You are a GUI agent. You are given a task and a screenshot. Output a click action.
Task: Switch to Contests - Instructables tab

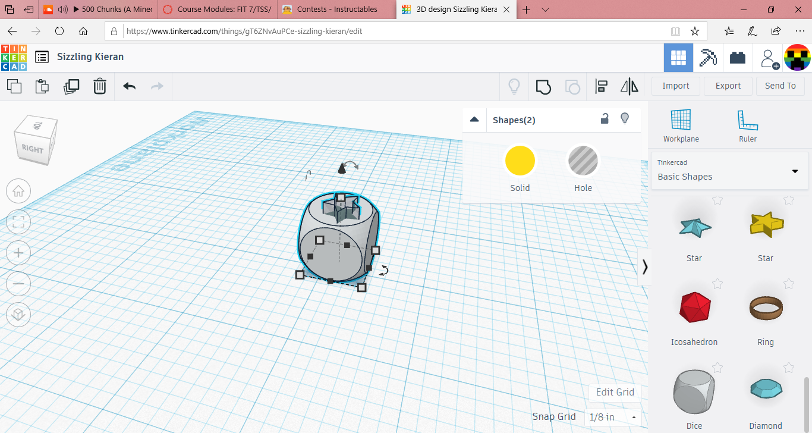pyautogui.click(x=336, y=9)
